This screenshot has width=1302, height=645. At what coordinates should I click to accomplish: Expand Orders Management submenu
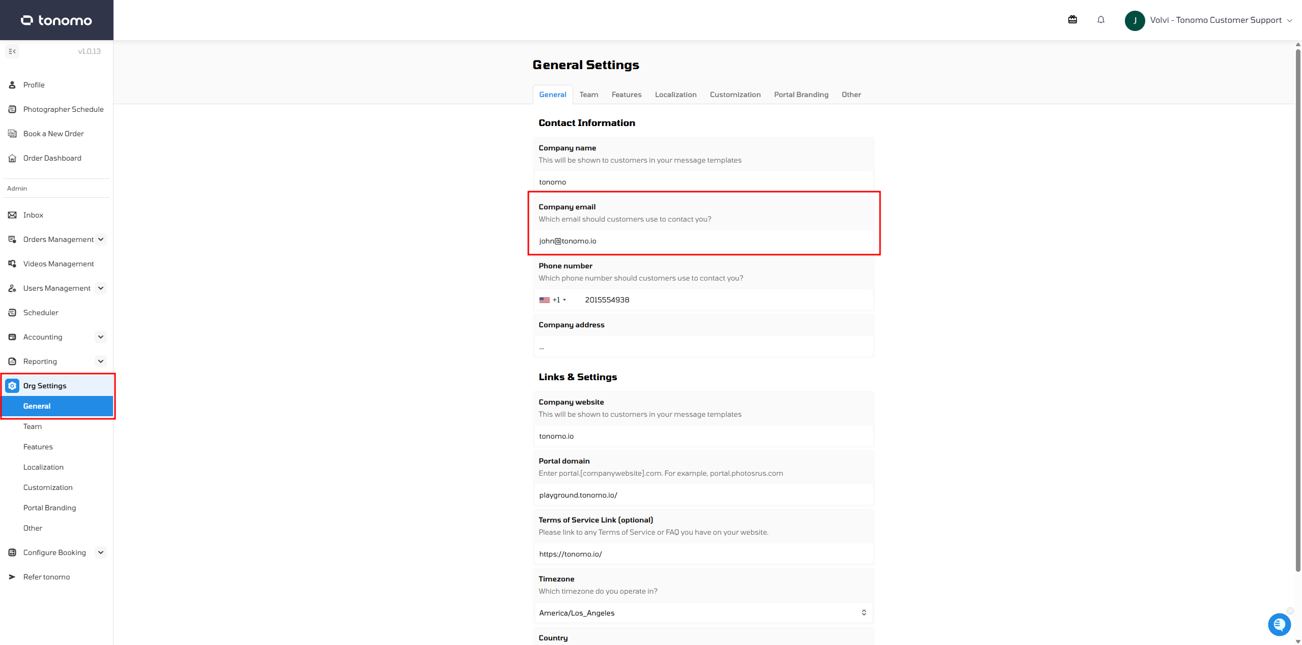[x=101, y=239]
